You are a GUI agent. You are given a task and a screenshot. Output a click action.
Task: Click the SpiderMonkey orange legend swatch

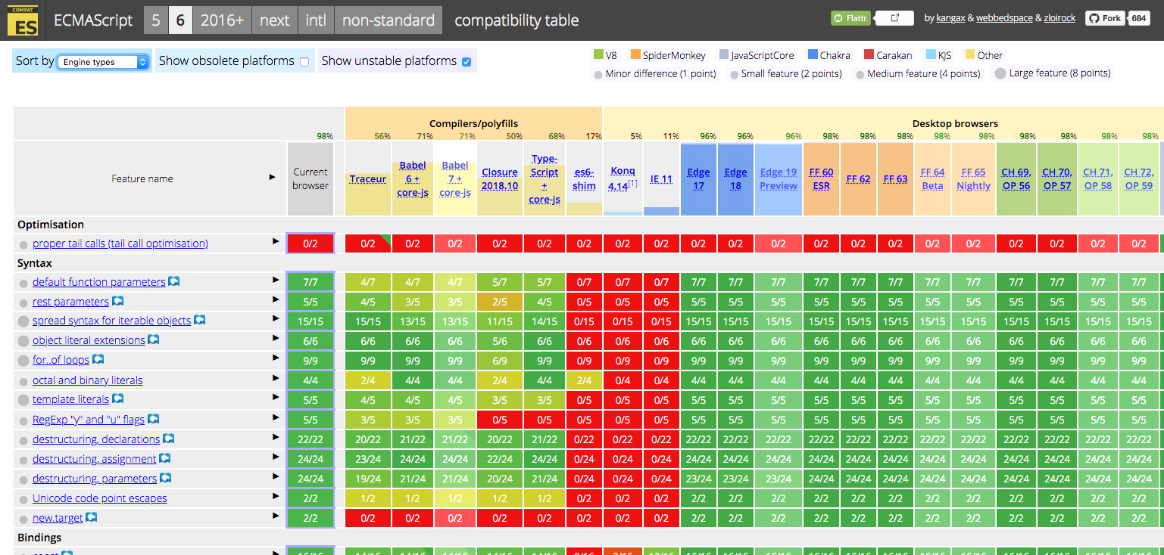635,54
